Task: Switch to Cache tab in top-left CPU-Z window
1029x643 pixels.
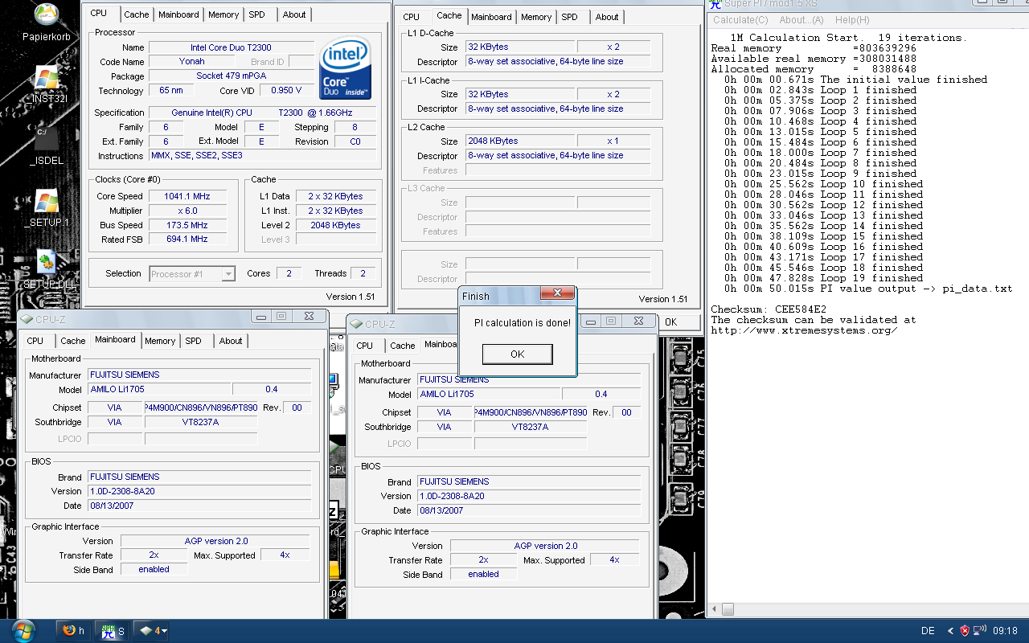Action: tap(137, 14)
